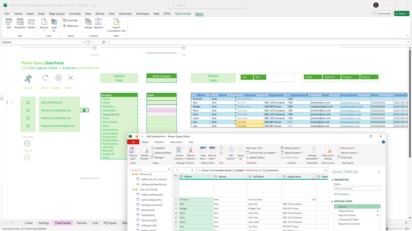Click the worksheet Delete X icon

[x=70, y=77]
